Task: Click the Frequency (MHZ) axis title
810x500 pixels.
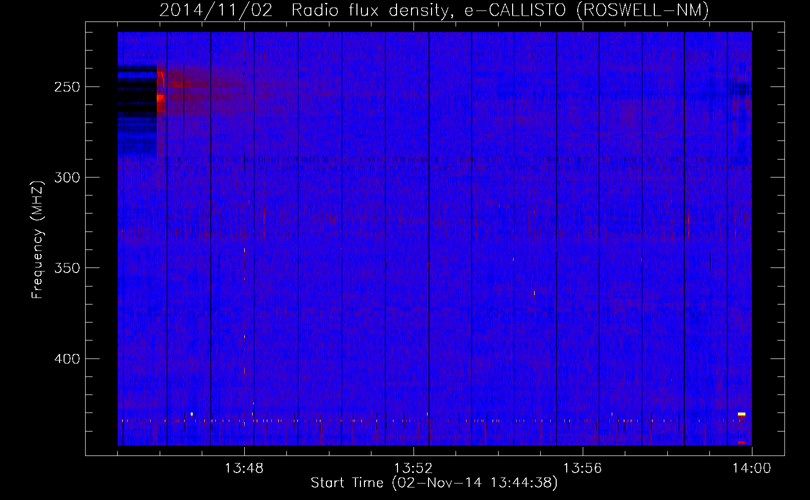Action: click(x=38, y=239)
